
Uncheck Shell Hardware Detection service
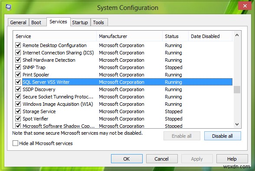click(x=18, y=60)
